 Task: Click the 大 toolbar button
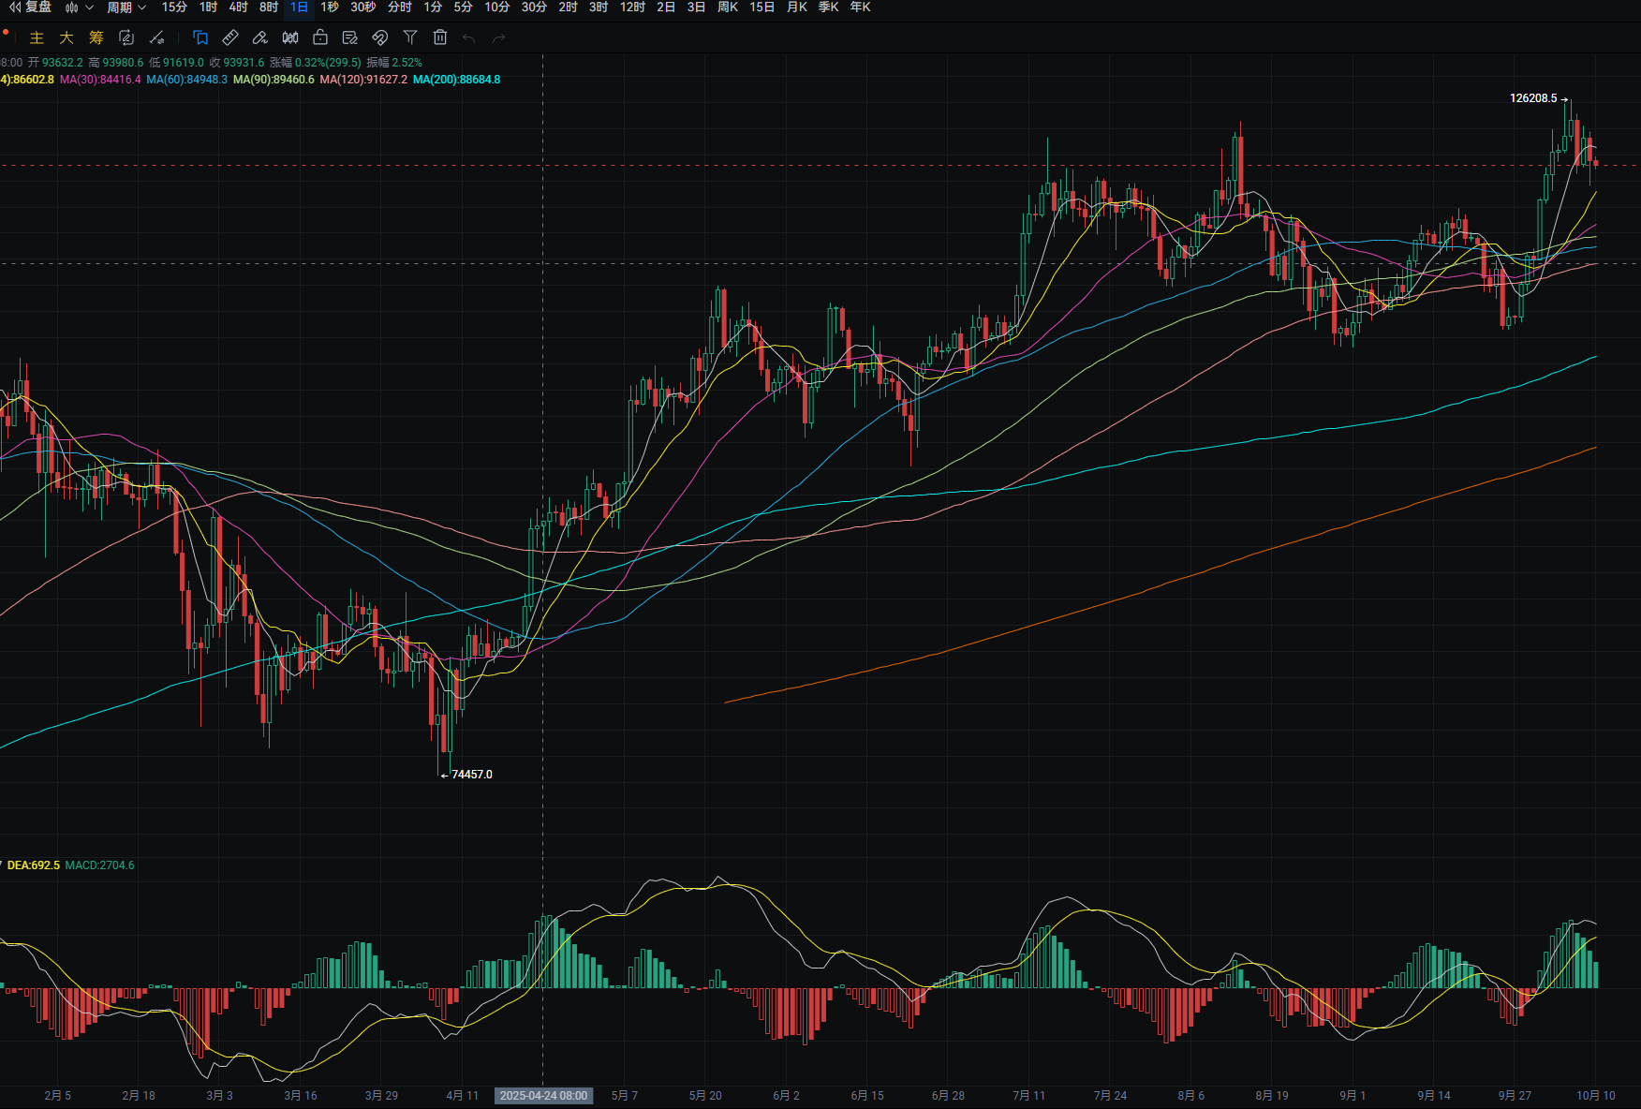(67, 37)
